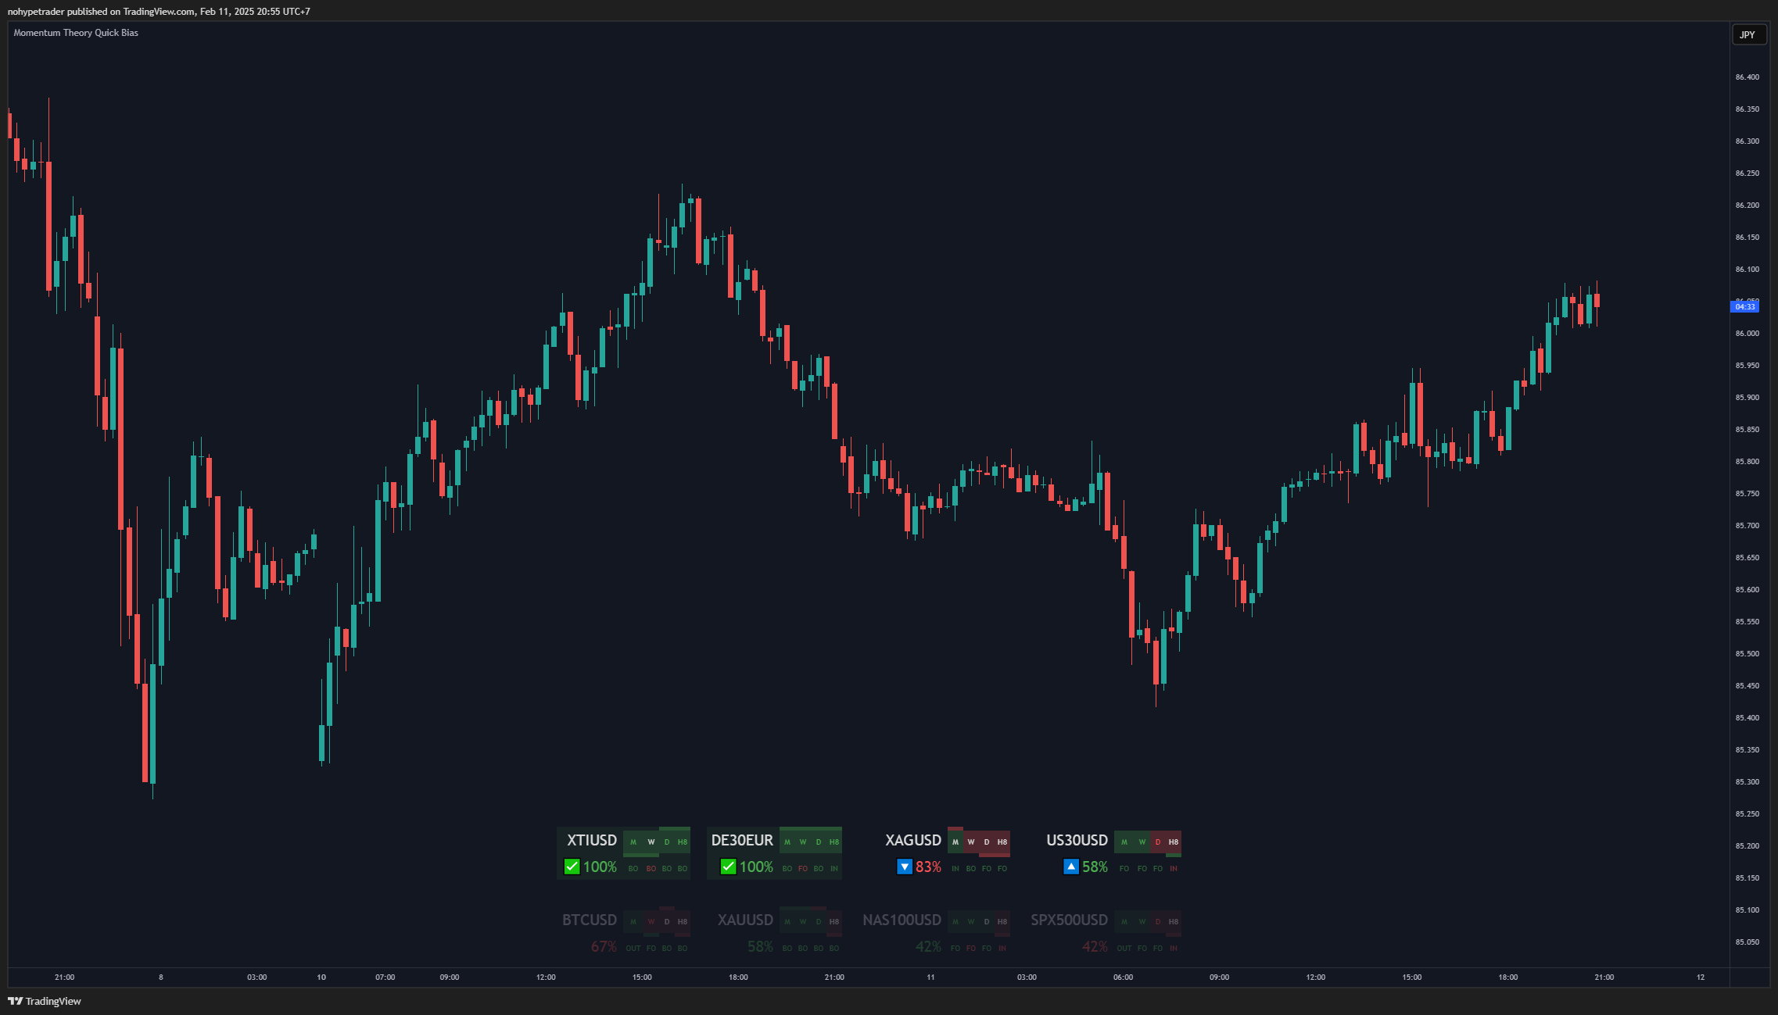The width and height of the screenshot is (1778, 1015).
Task: Click the 85.050 price level on the scale
Action: (1747, 942)
